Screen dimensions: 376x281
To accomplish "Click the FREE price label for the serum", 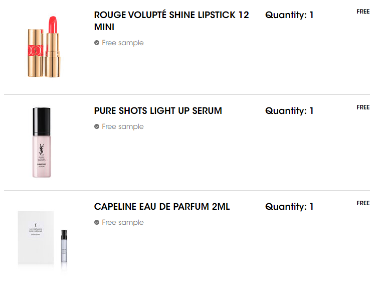I will 363,107.
